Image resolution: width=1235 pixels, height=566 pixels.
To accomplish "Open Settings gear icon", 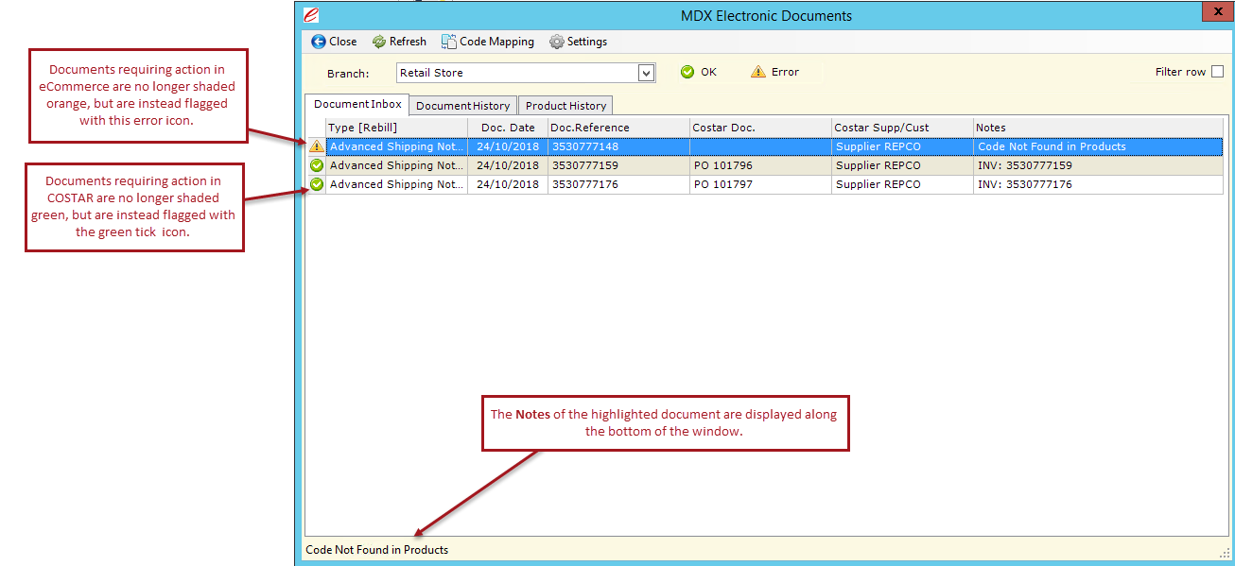I will coord(557,42).
